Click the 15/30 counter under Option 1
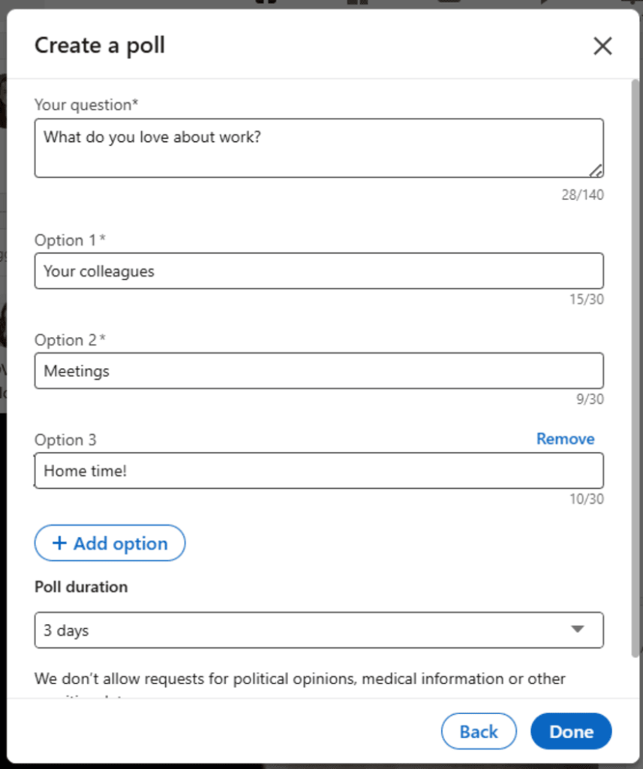This screenshot has width=643, height=769. coord(588,298)
